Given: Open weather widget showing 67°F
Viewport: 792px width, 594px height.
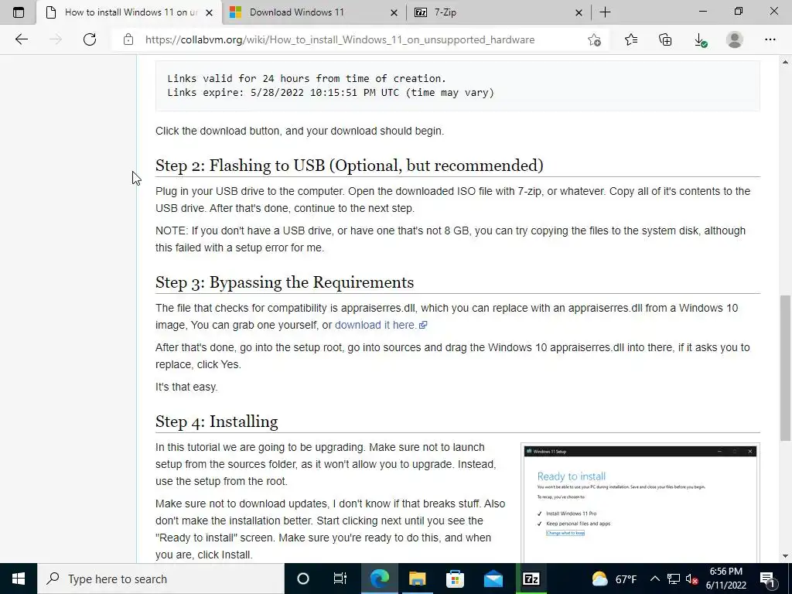Looking at the screenshot, I should point(614,579).
